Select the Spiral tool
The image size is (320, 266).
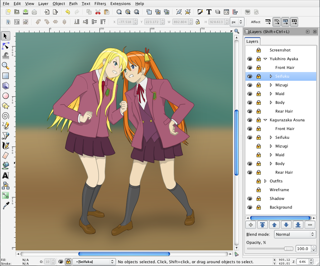(5, 116)
